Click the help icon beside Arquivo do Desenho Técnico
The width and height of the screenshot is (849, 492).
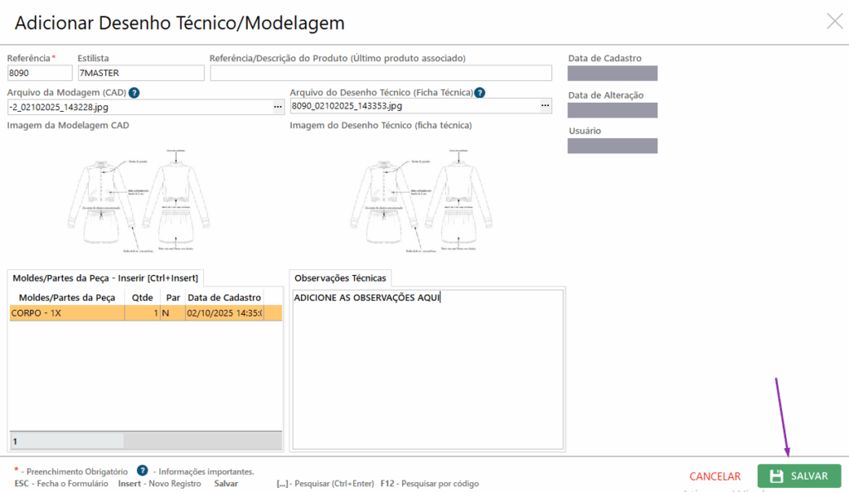click(x=479, y=93)
